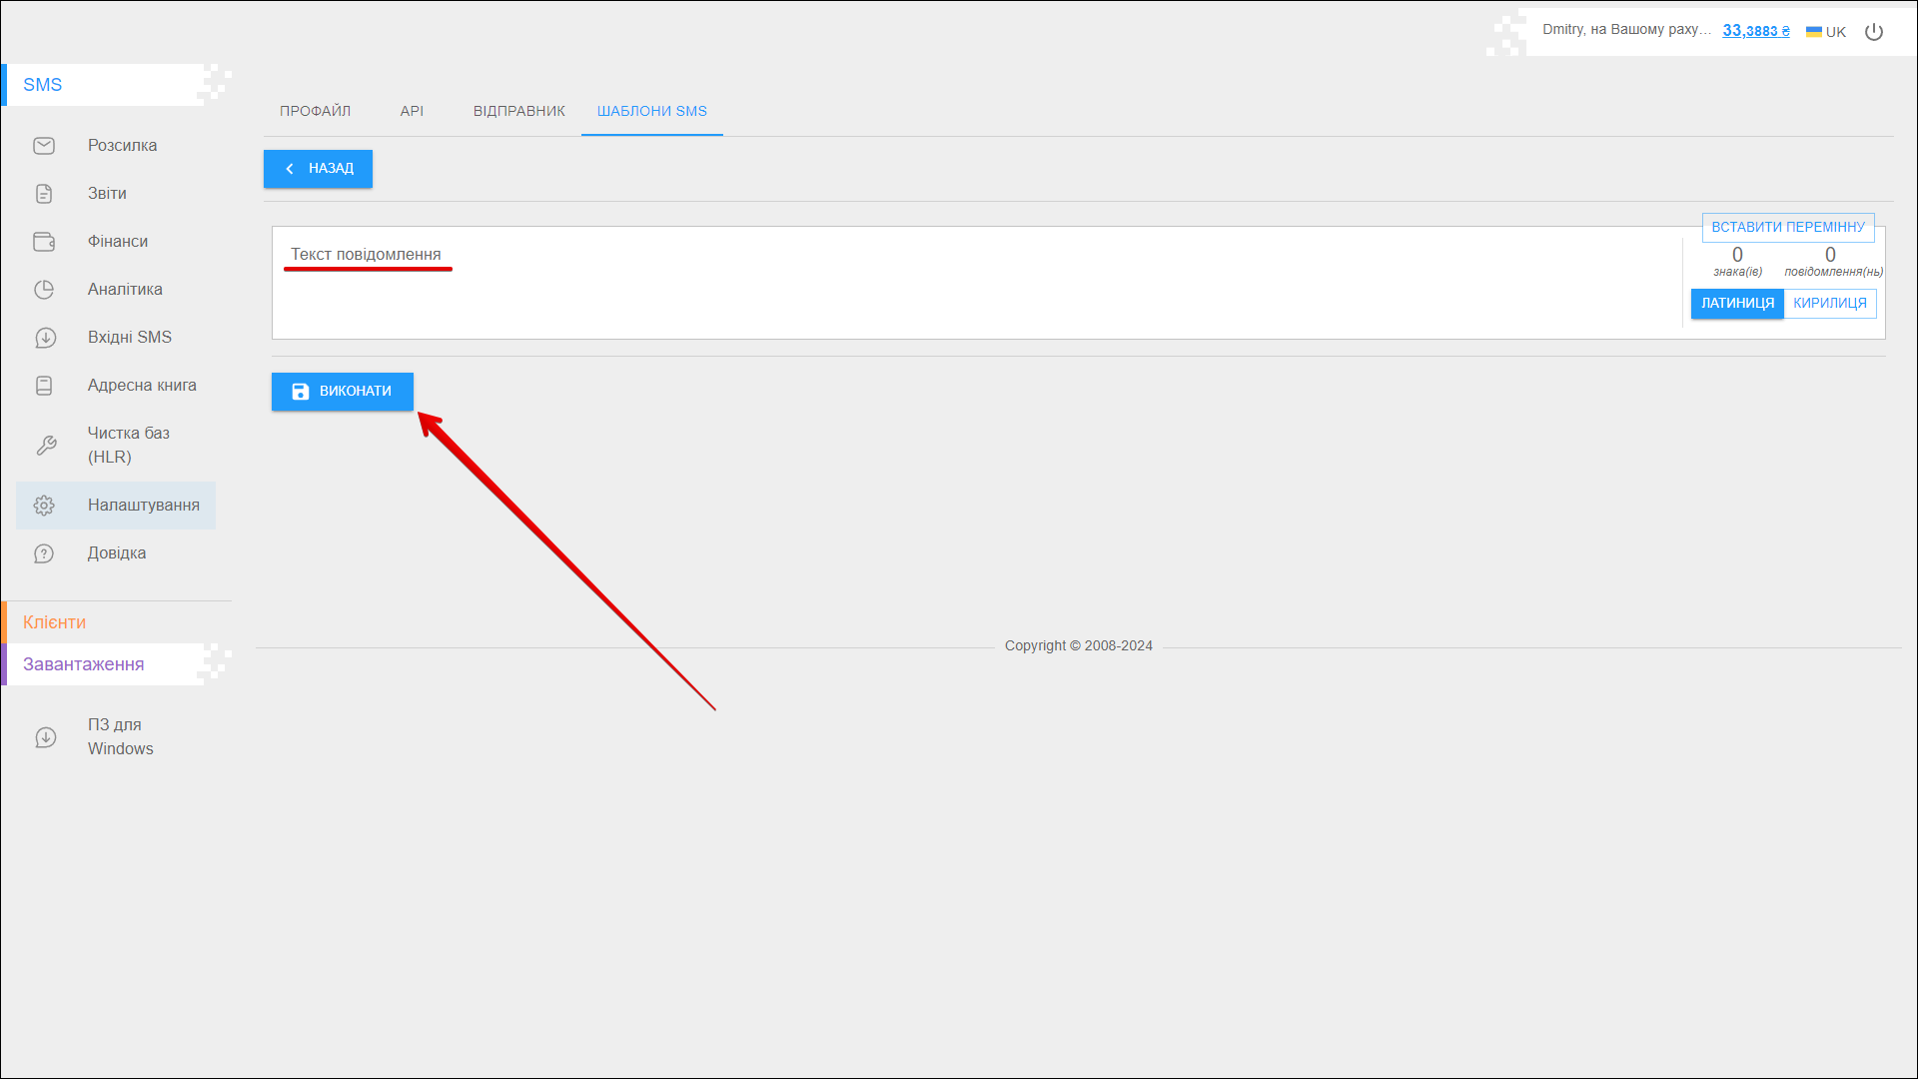
Task: Click the pie chart icon for Аналітика
Action: coord(44,290)
